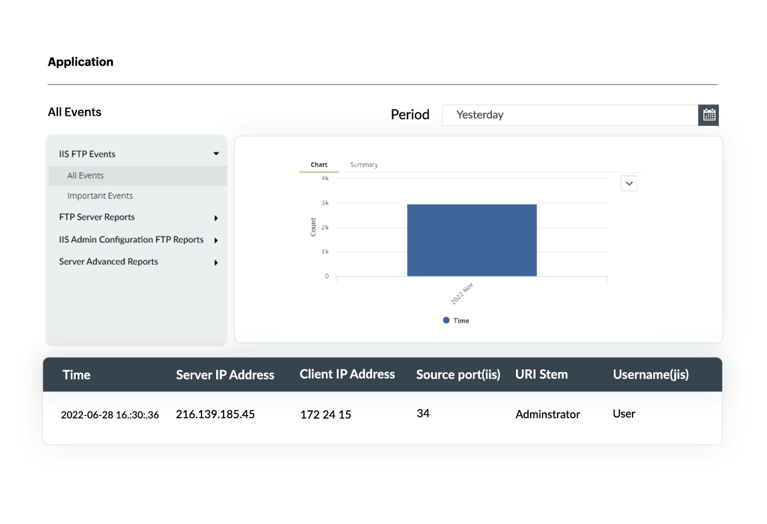This screenshot has width=767, height=524.
Task: Click the Source port(iis) column header
Action: point(458,375)
